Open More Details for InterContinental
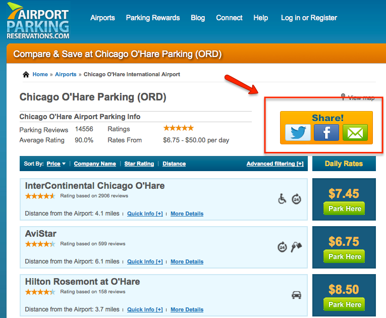The height and width of the screenshot is (318, 386). tap(187, 214)
